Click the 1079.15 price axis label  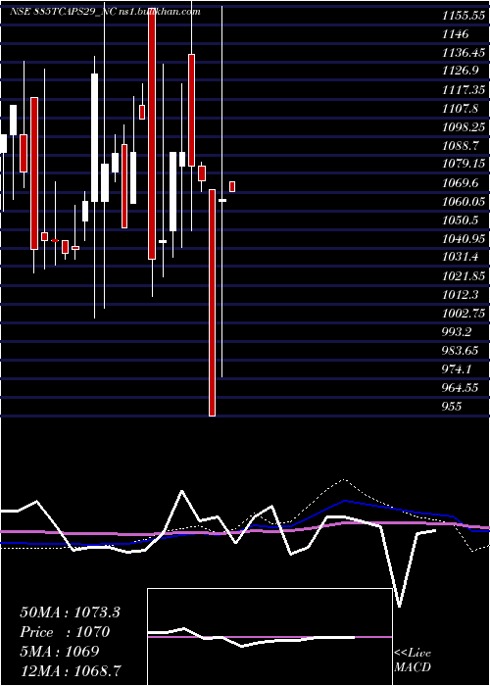464,164
